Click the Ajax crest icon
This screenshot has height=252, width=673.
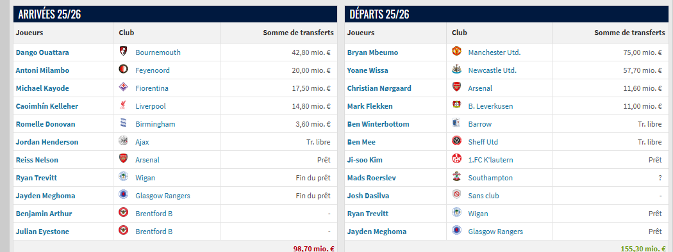(123, 142)
